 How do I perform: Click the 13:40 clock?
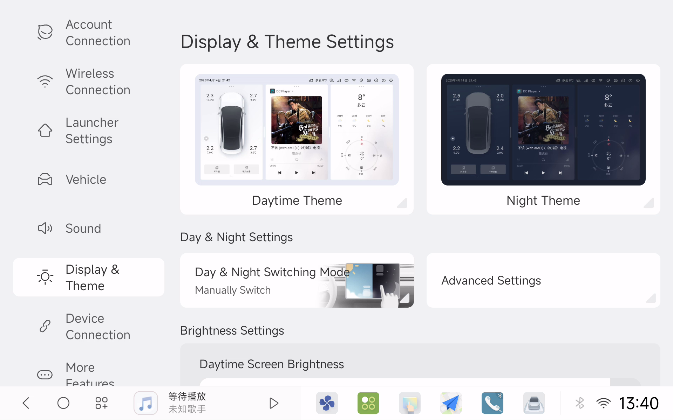[x=639, y=403]
